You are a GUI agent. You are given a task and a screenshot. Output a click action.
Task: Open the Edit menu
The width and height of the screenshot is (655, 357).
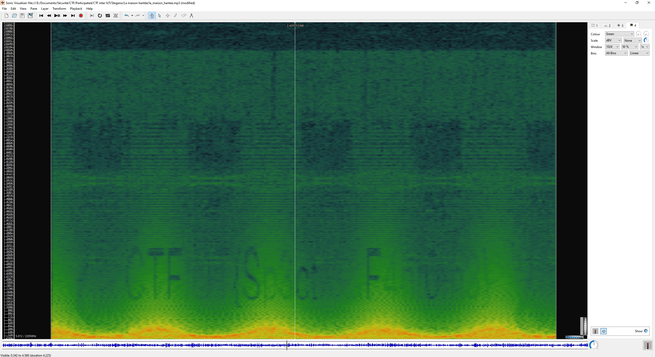[x=13, y=9]
